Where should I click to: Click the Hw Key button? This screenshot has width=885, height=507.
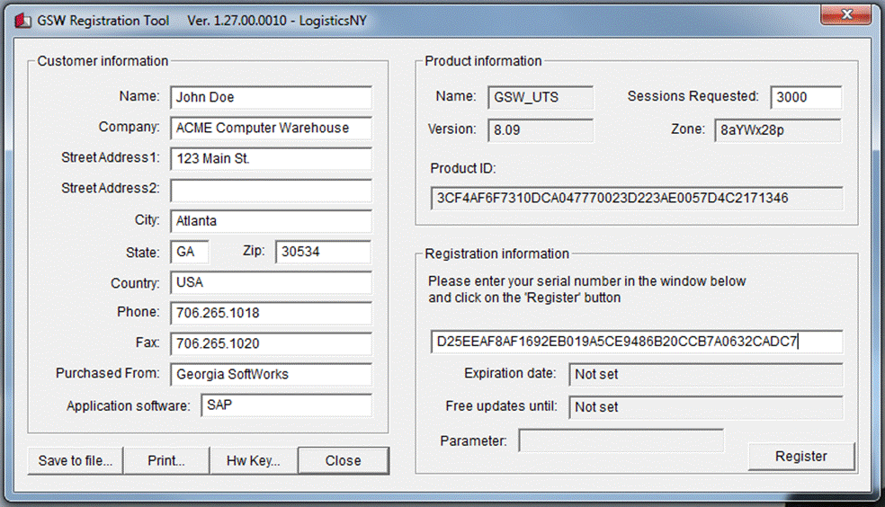(x=254, y=461)
